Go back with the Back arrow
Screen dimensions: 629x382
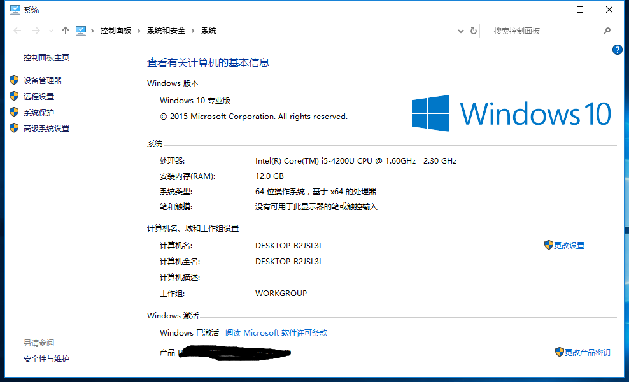17,31
